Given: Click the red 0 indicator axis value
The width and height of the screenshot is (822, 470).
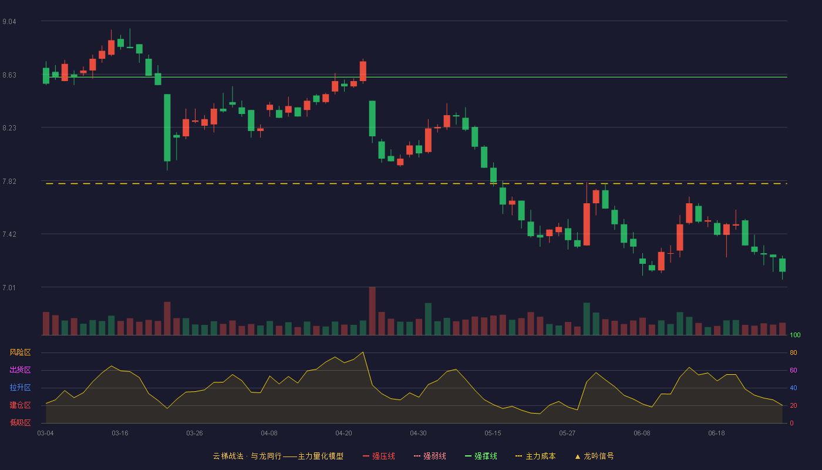Looking at the screenshot, I should pos(791,423).
